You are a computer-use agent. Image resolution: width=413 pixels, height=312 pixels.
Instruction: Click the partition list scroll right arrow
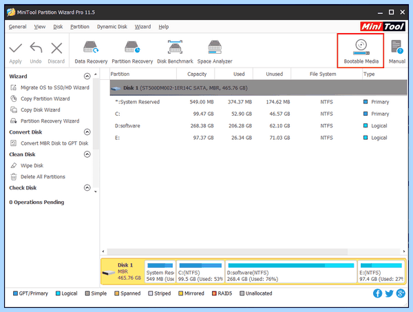[x=404, y=251]
